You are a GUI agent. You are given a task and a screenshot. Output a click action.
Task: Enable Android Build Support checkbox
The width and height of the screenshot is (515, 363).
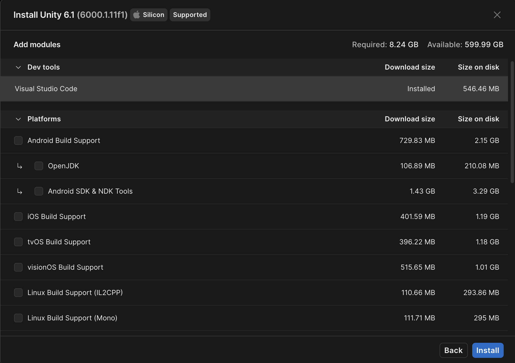[x=18, y=141]
